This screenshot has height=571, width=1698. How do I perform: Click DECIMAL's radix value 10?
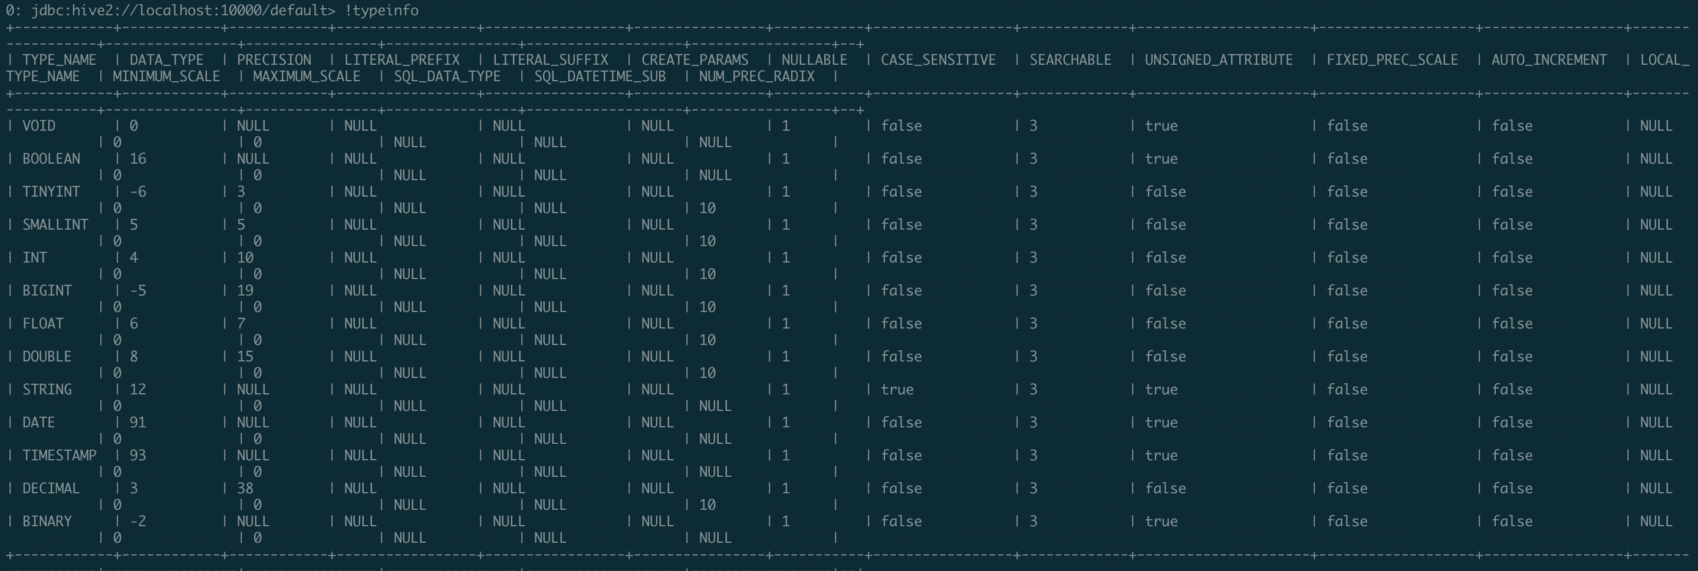pyautogui.click(x=707, y=504)
